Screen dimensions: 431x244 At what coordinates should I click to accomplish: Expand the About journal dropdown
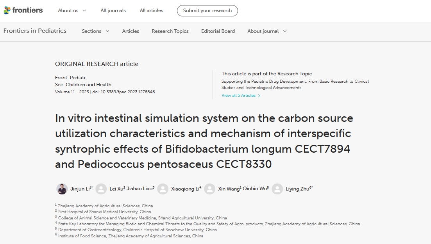click(267, 31)
